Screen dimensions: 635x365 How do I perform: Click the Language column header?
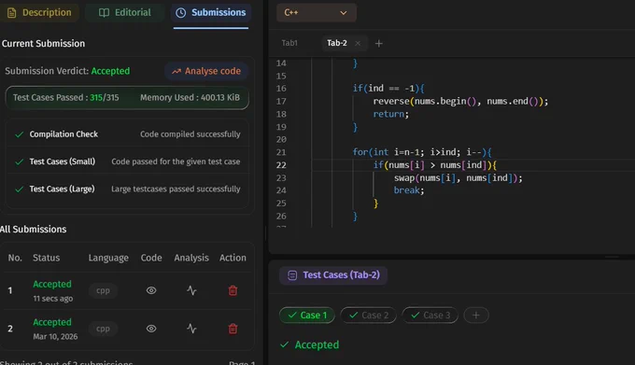point(108,258)
